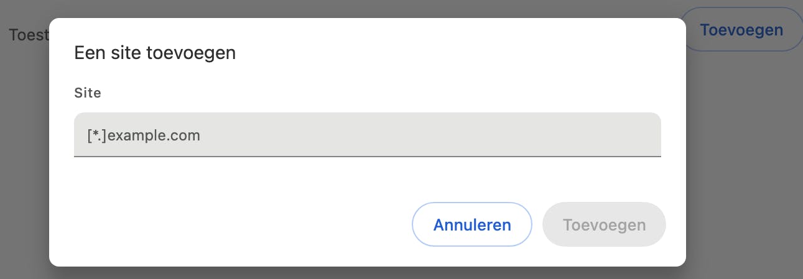Click empty dialog space left of Annuleren
The image size is (803, 279).
236,224
